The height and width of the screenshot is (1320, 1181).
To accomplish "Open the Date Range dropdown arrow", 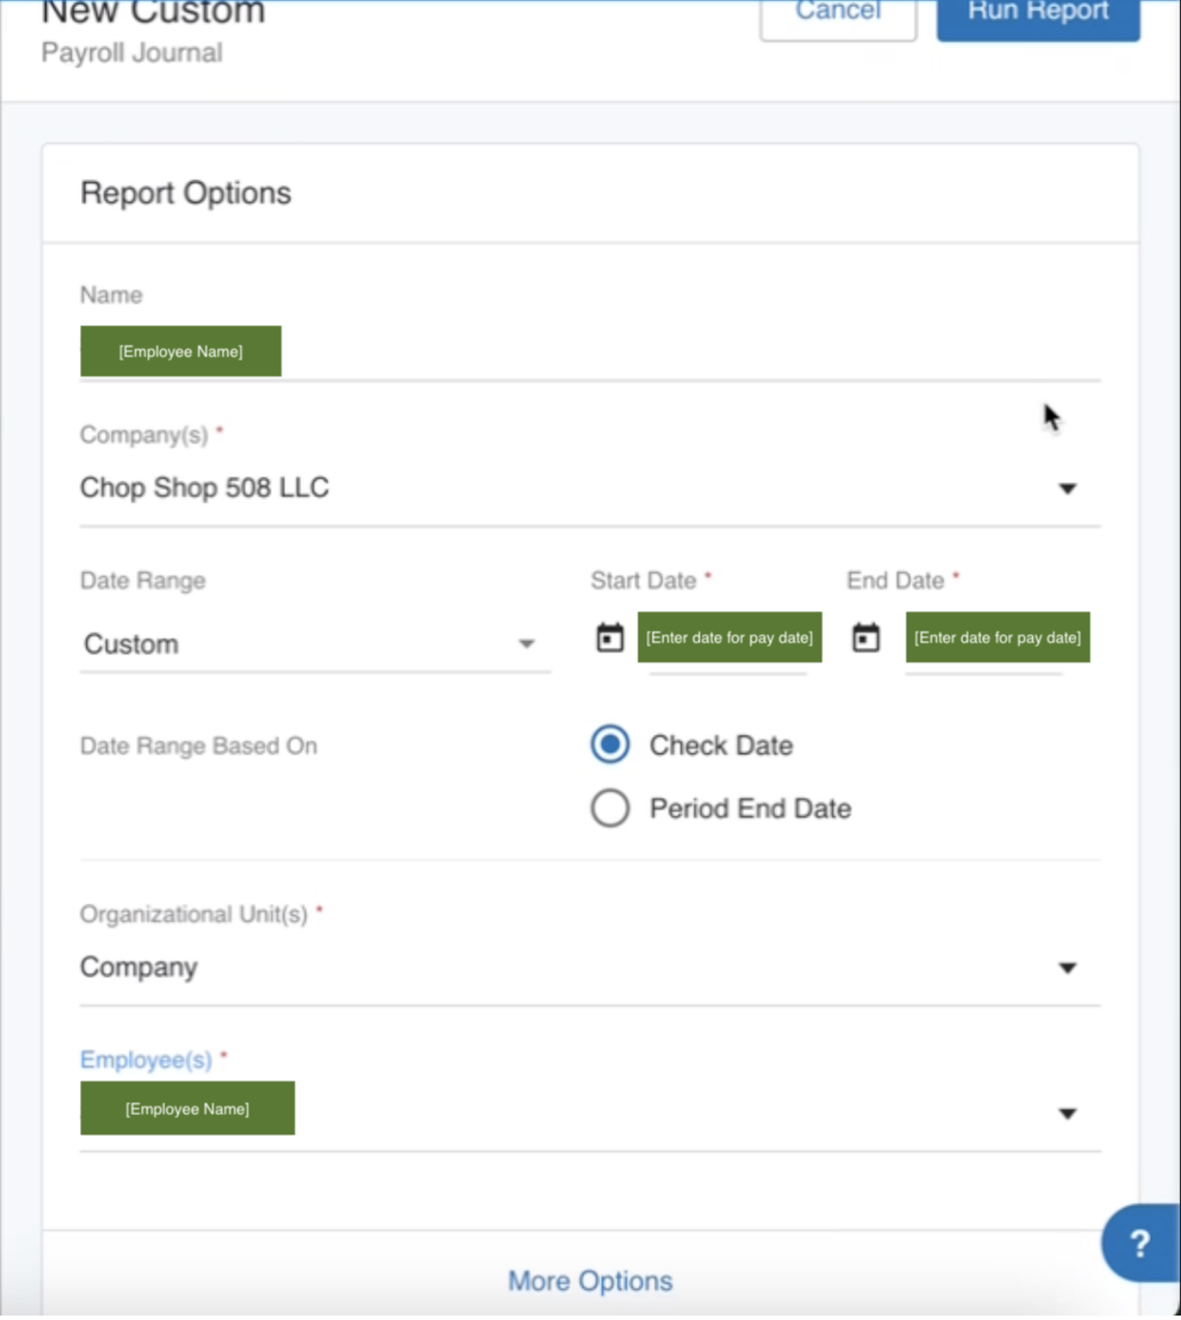I will (x=527, y=644).
